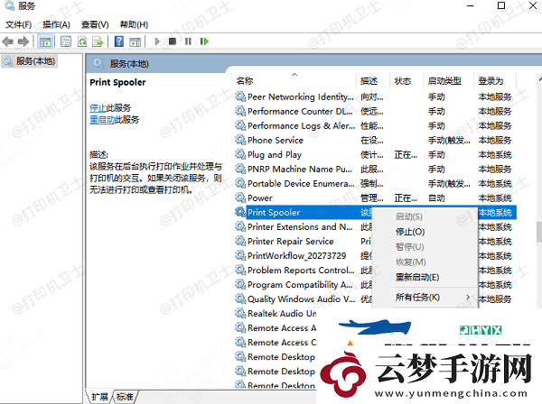Click the 重启动 link for this service

coord(102,120)
